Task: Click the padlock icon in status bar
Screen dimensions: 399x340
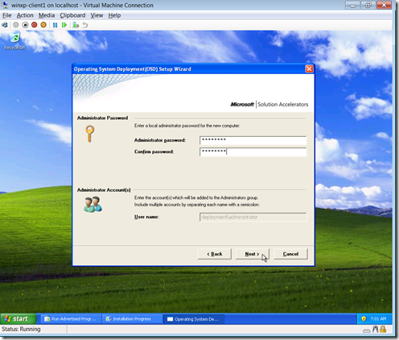Action: tap(383, 330)
